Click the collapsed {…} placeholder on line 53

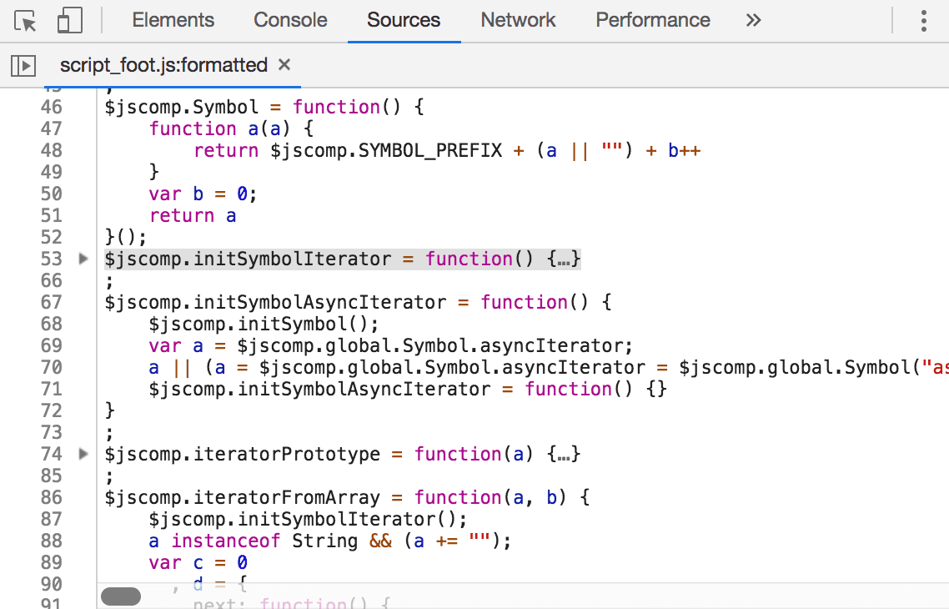564,259
